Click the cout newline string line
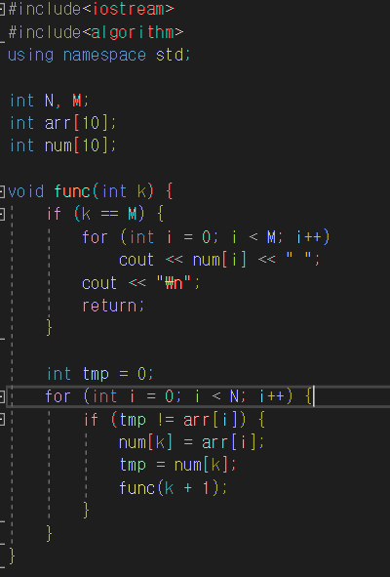Viewport: 390px width, 577px height. click(x=140, y=283)
